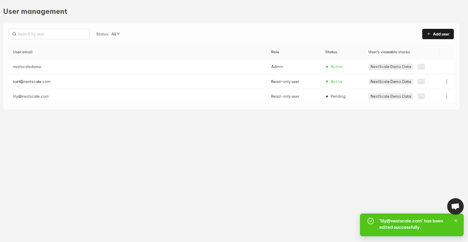Click the search magnifier icon
This screenshot has width=468, height=242.
pyautogui.click(x=14, y=34)
